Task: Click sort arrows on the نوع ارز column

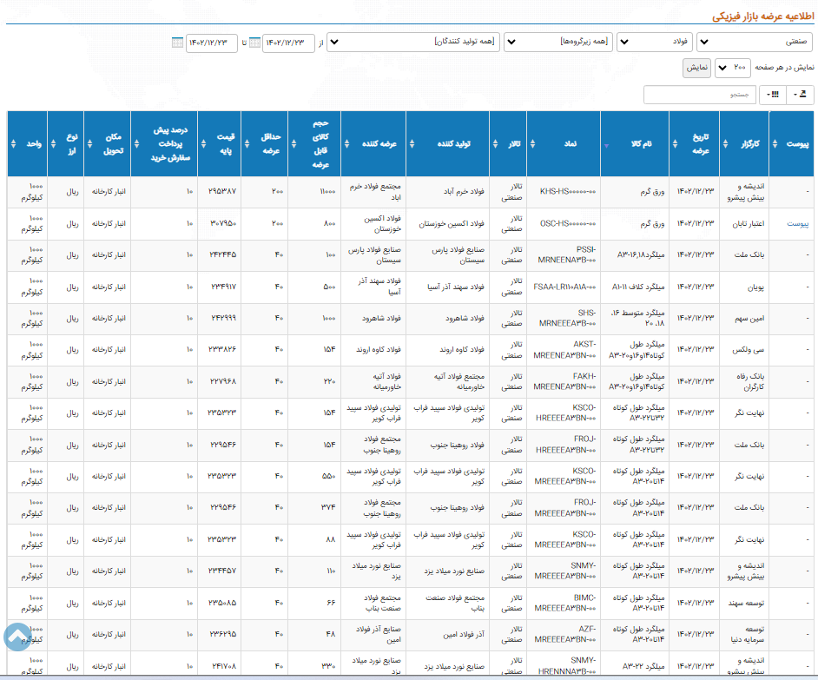Action: coord(53,144)
